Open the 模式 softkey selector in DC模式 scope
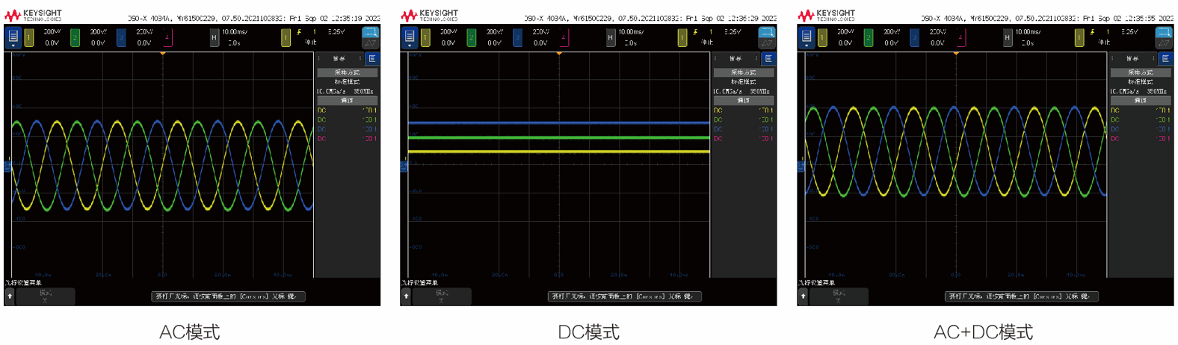1178x345 pixels. (x=441, y=296)
